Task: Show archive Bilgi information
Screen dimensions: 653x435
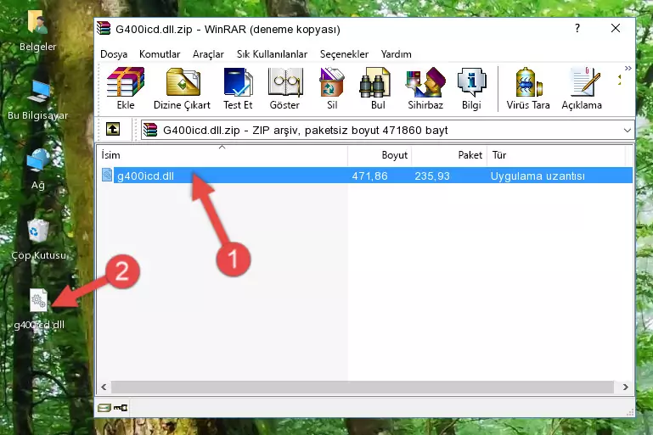Action: pos(471,88)
